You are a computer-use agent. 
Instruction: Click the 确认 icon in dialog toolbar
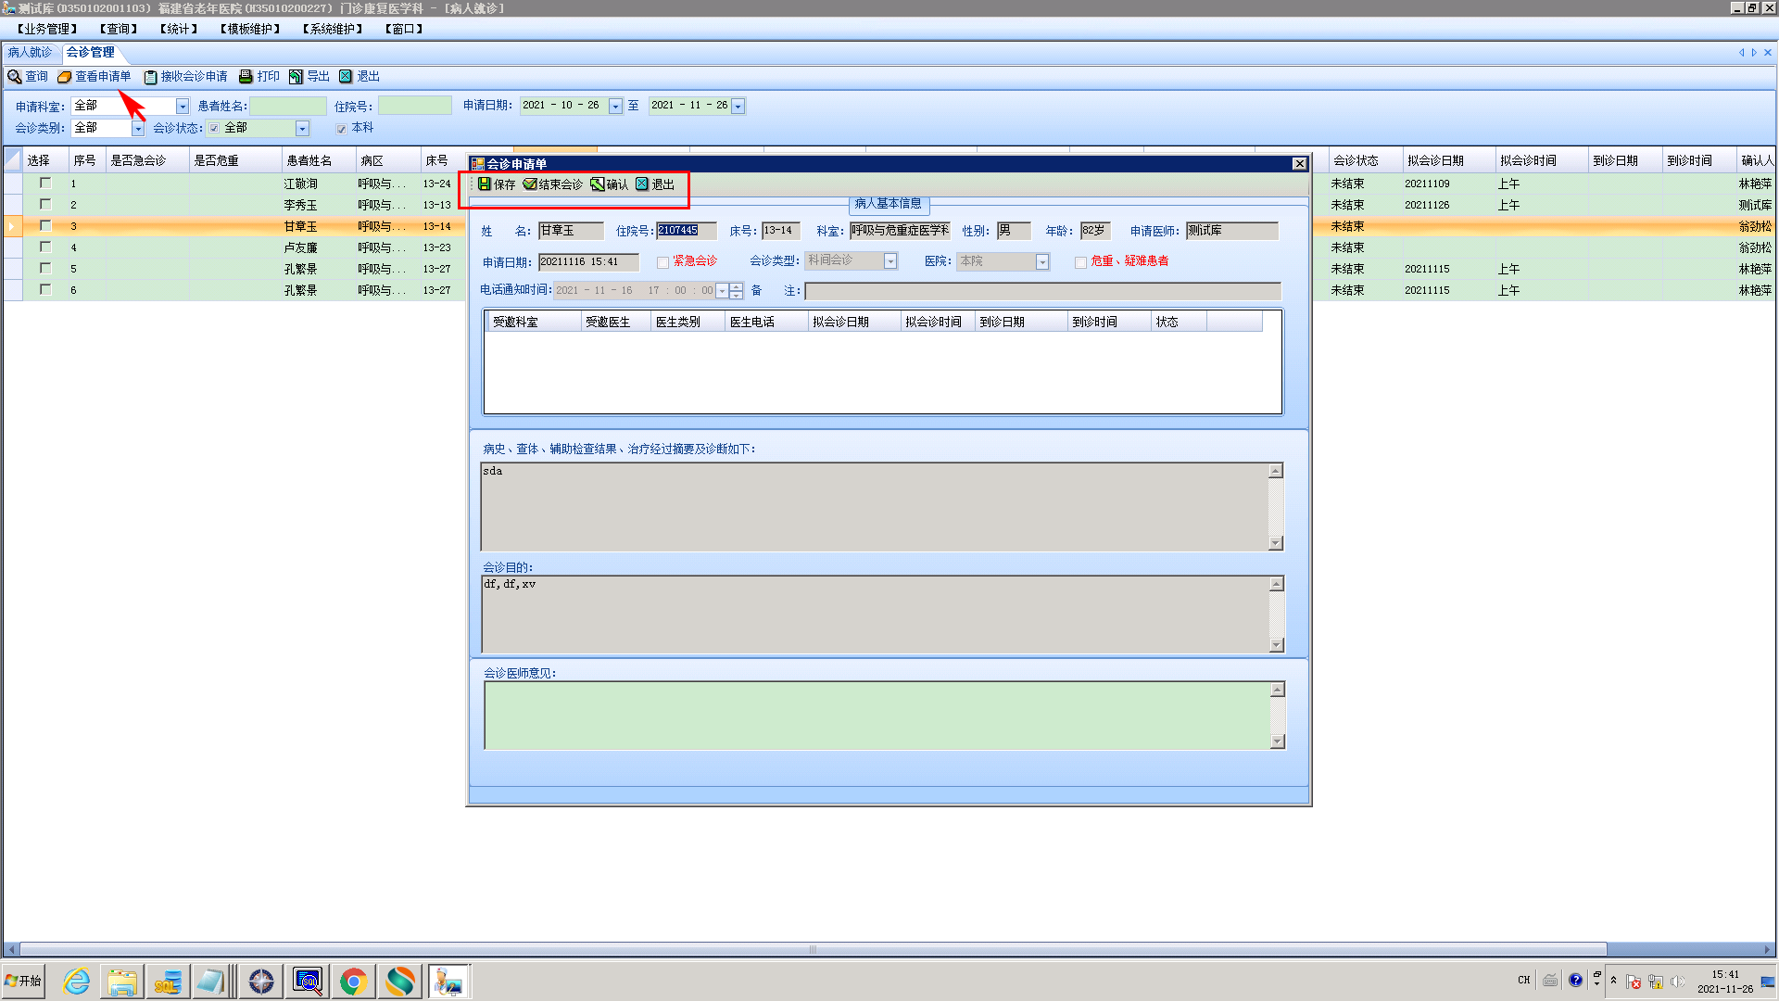tap(598, 184)
